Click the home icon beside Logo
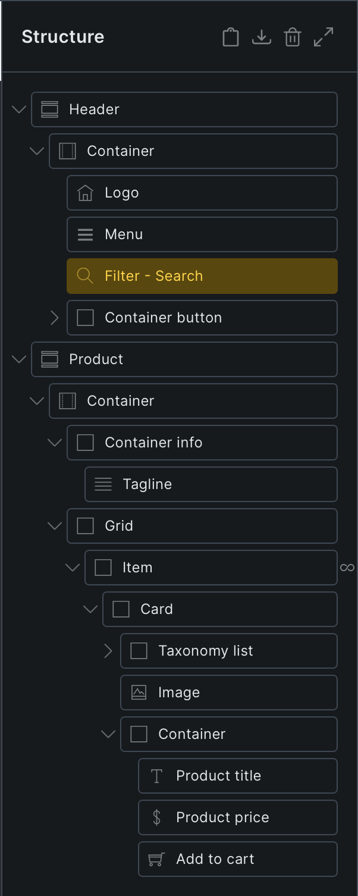Viewport: 358px width, 896px height. pos(86,193)
